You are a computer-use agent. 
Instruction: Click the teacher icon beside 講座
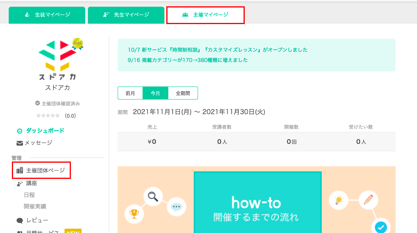(20, 184)
